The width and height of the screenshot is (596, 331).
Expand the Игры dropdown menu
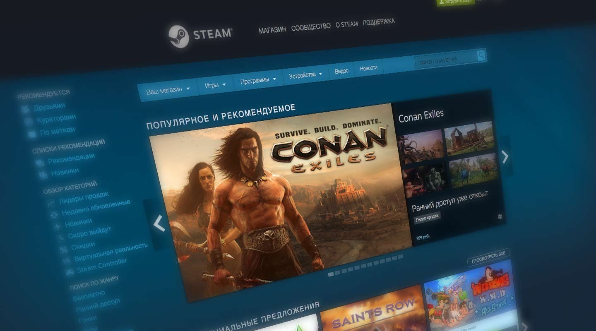point(215,85)
